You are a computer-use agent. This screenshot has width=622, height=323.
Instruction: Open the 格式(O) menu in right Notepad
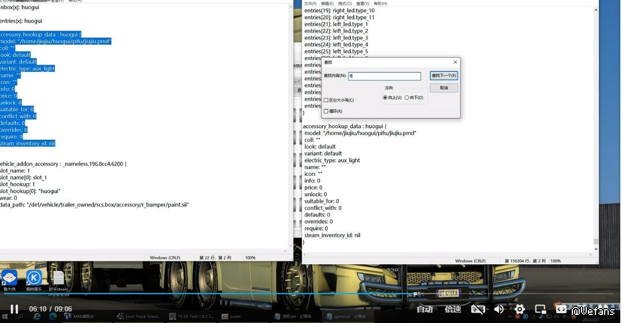(x=345, y=3)
